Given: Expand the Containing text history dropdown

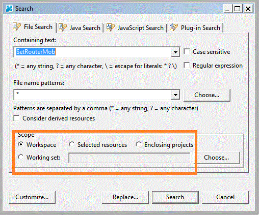Looking at the screenshot, I should 175,52.
